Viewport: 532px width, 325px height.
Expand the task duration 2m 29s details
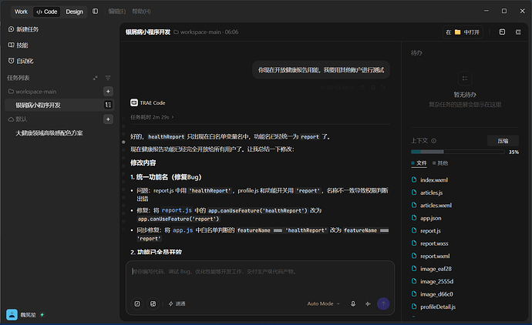(x=152, y=117)
